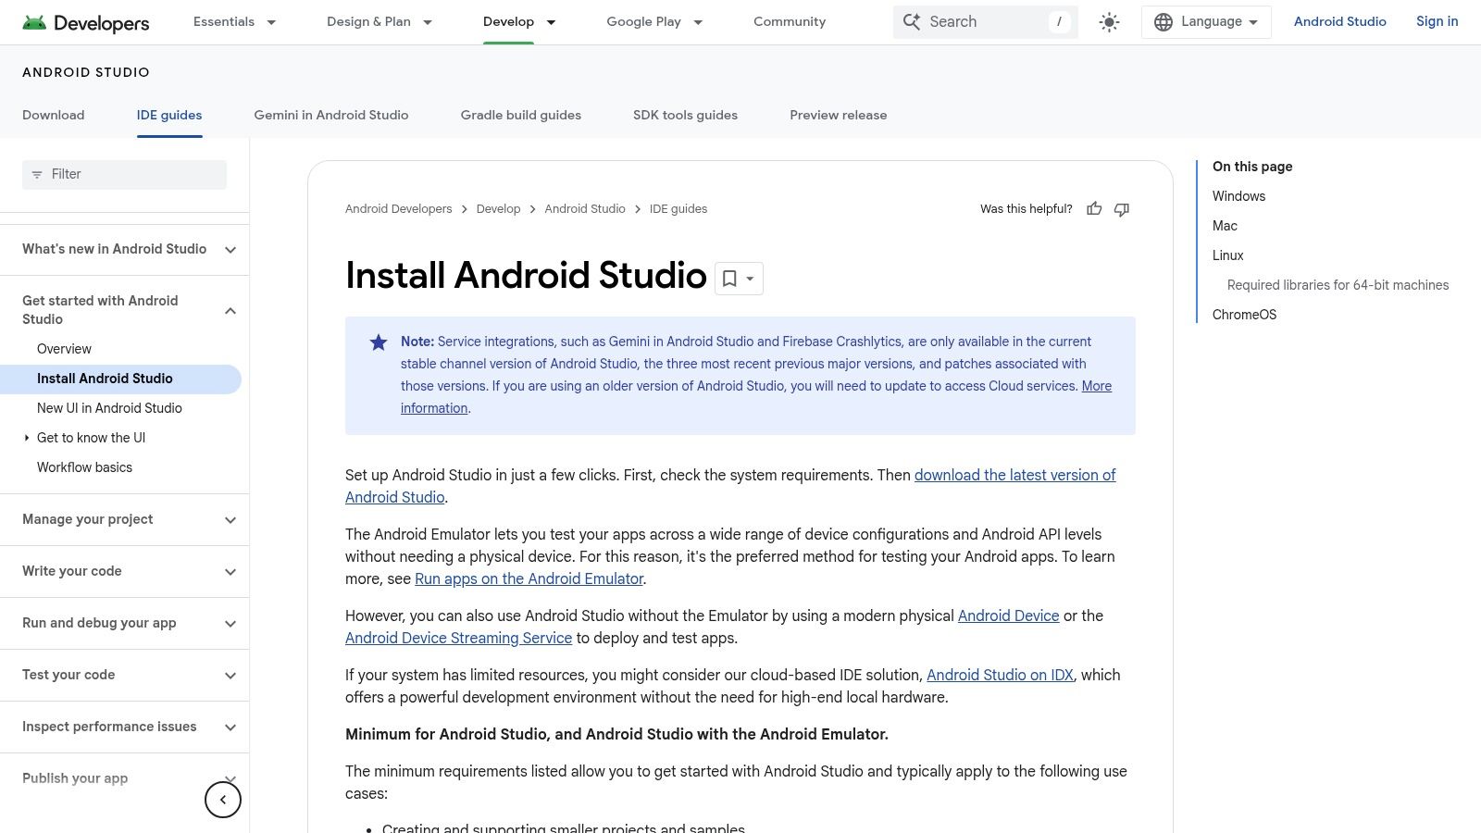Focus the Search field
Viewport: 1481px width, 833px height.
tap(985, 22)
